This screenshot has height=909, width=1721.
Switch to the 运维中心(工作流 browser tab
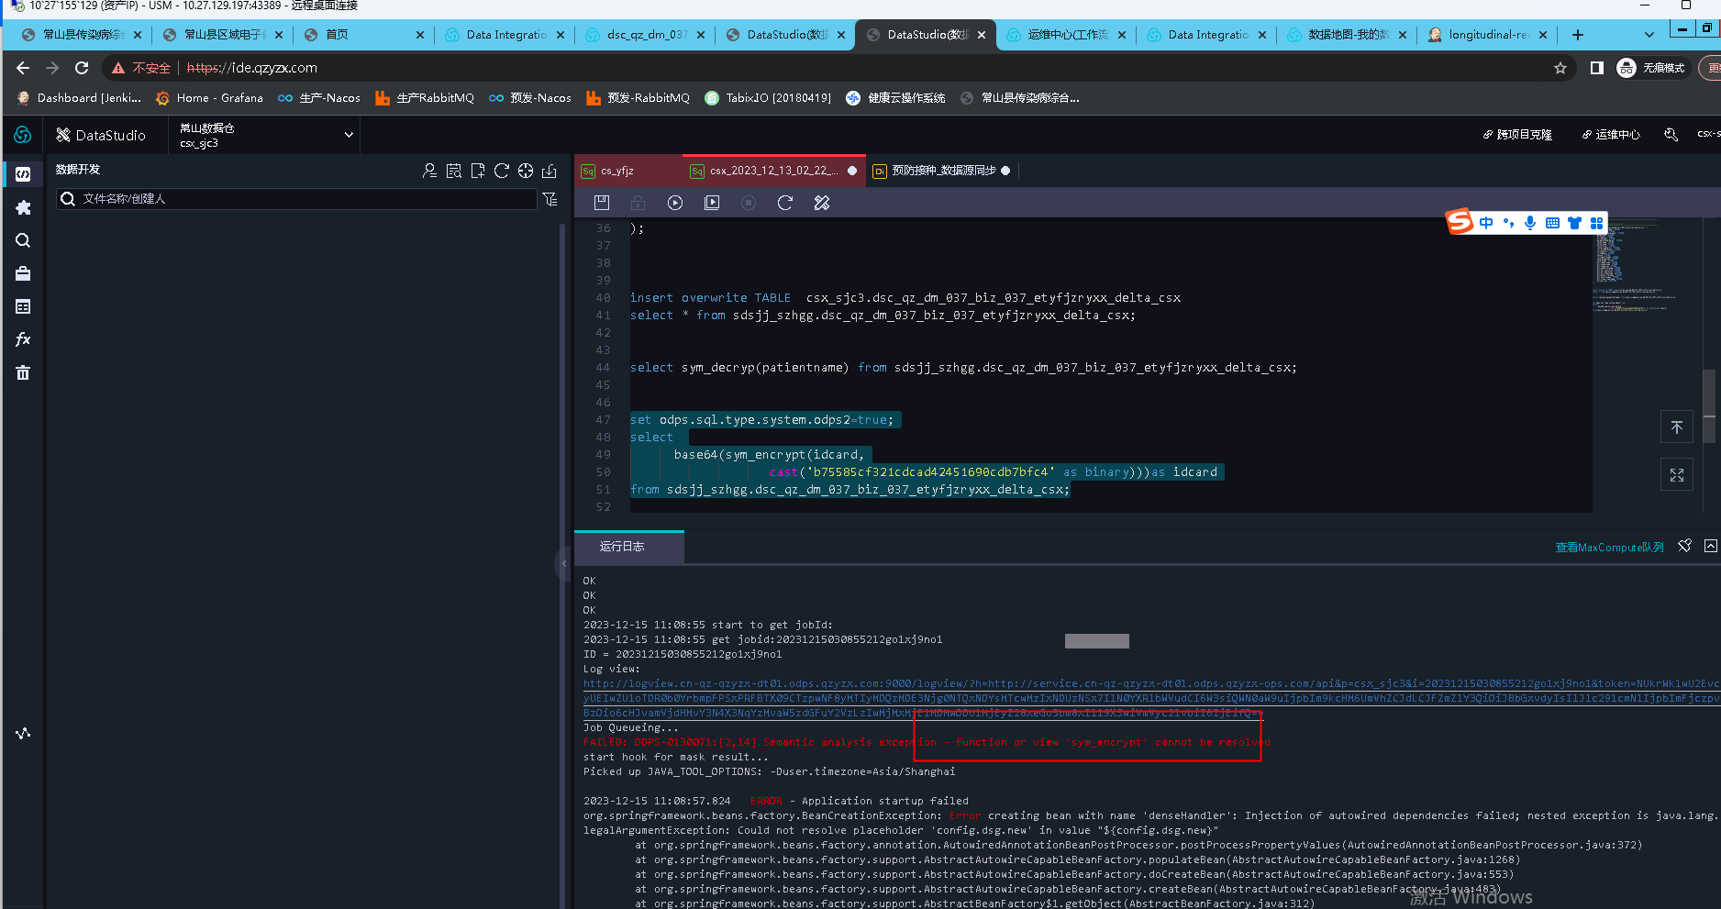coord(1066,35)
